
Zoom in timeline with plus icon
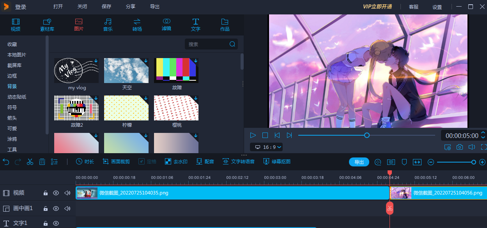(482, 162)
